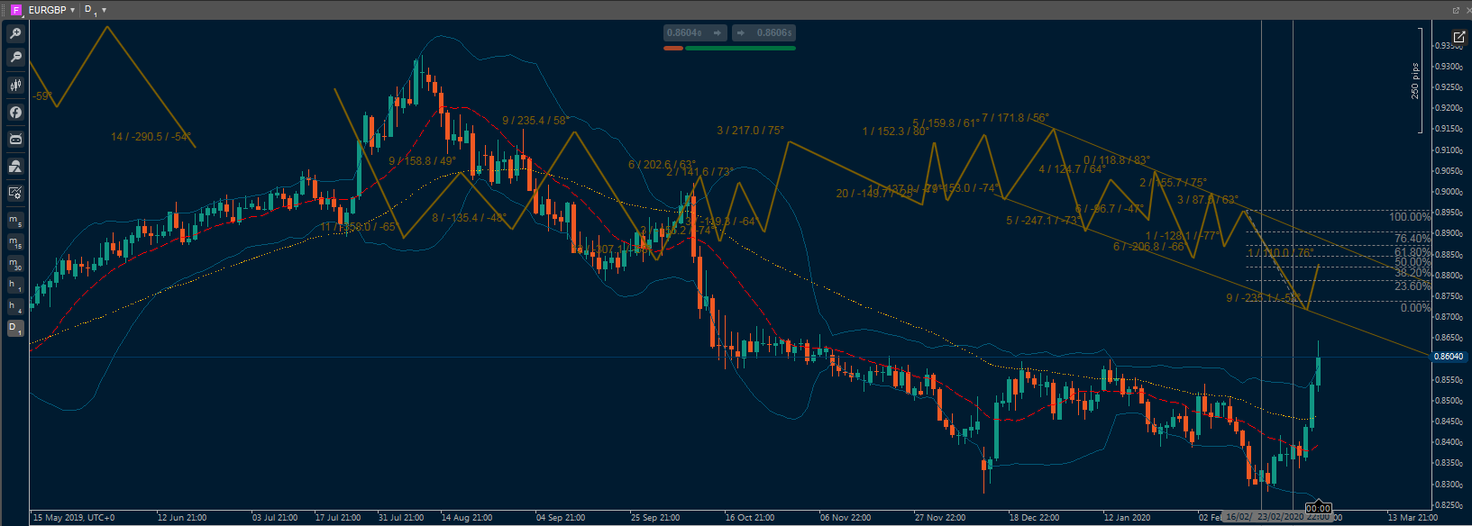The width and height of the screenshot is (1472, 526).
Task: Switch to the h4 timeframe
Action: coord(15,307)
